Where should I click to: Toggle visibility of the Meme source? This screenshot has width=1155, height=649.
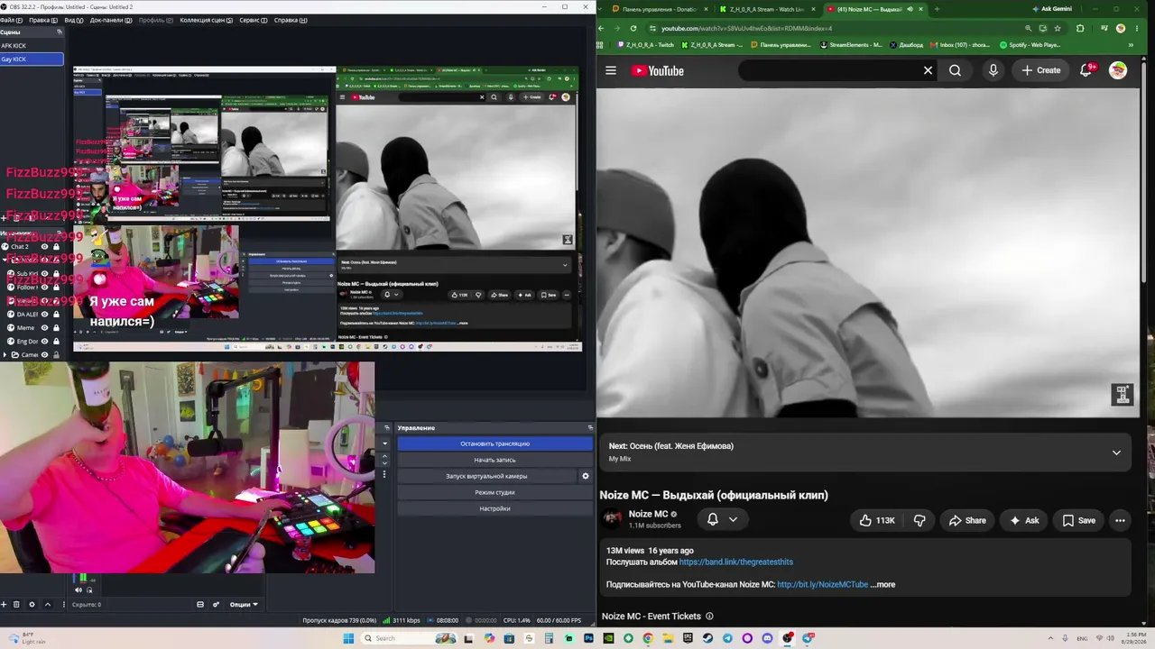tap(44, 327)
